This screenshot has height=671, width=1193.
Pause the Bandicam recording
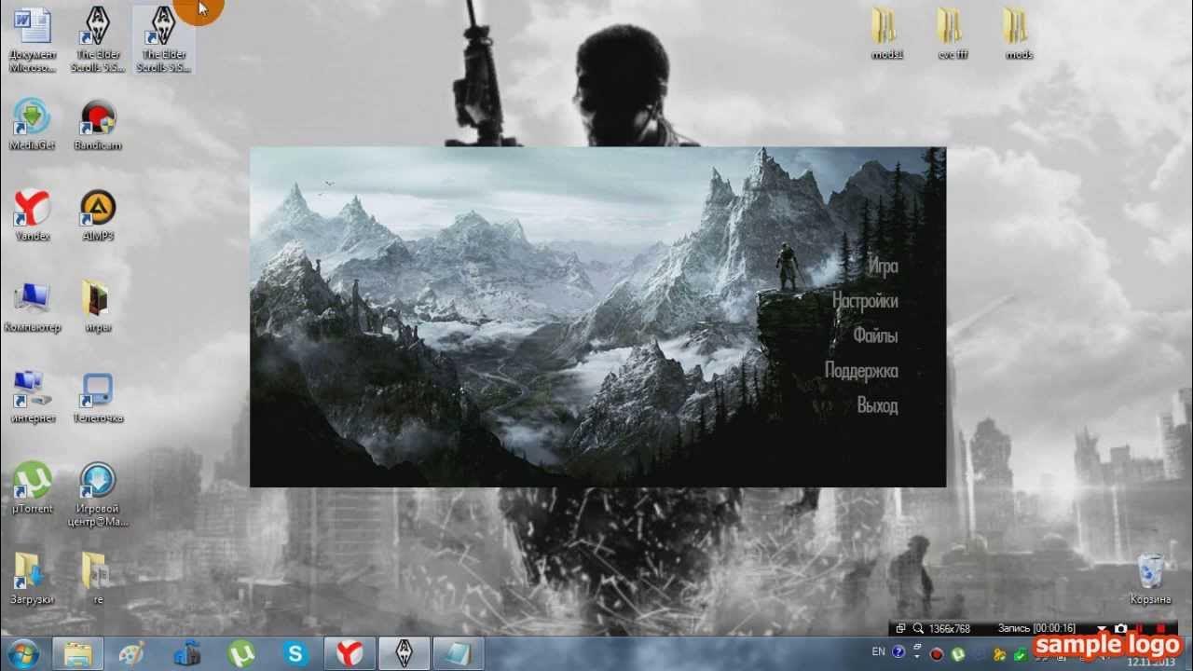[x=1139, y=629]
